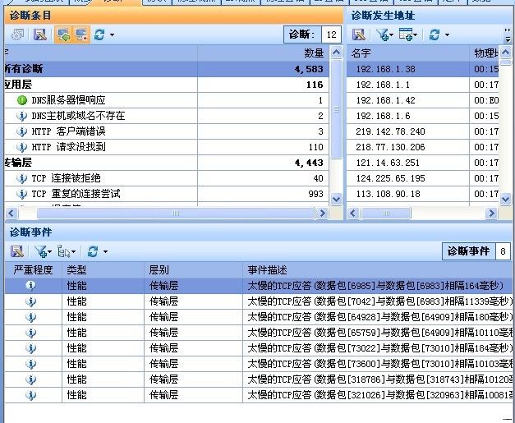The width and height of the screenshot is (515, 423).
Task: Click filter icon in 诊断事件 toolbar
Action: [41, 251]
